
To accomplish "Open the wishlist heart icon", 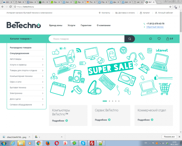I will pyautogui.click(x=159, y=39).
